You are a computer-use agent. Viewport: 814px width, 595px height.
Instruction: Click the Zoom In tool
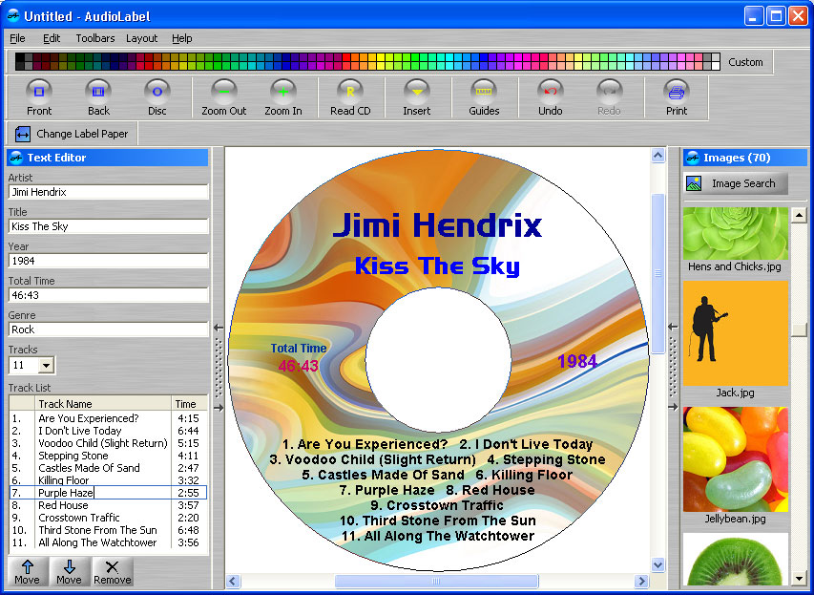282,97
